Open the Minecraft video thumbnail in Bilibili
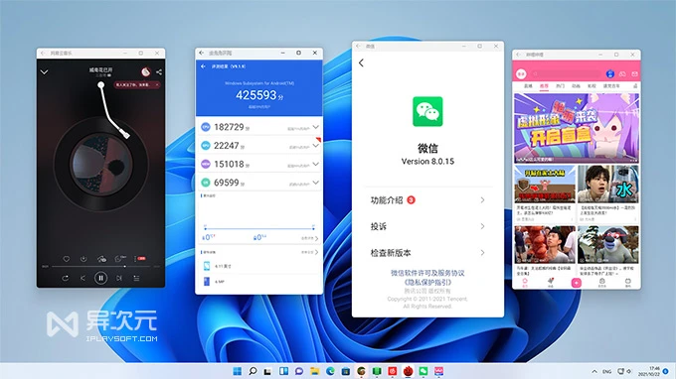This screenshot has width=676, height=379. tap(545, 185)
